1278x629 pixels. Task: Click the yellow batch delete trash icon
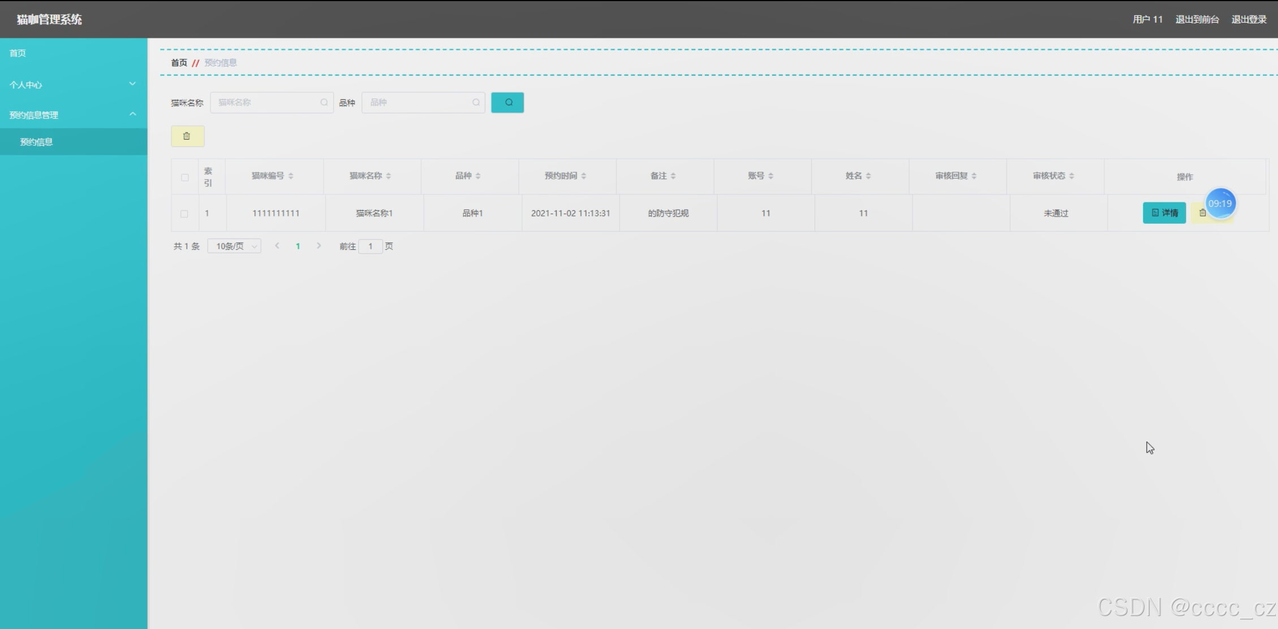tap(187, 136)
